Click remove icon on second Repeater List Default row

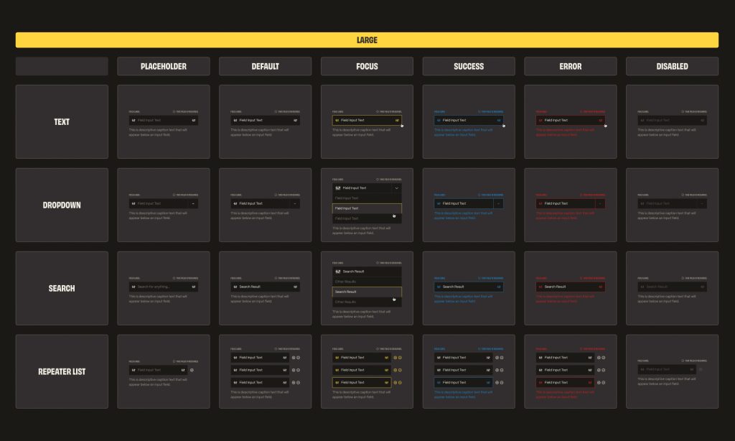point(298,370)
